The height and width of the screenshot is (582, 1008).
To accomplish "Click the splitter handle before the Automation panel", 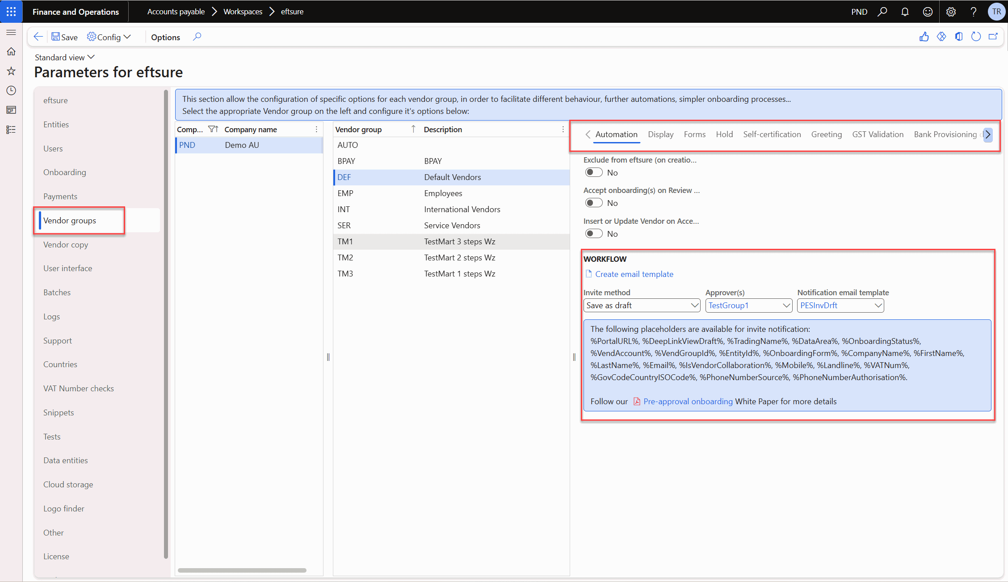I will coord(574,357).
